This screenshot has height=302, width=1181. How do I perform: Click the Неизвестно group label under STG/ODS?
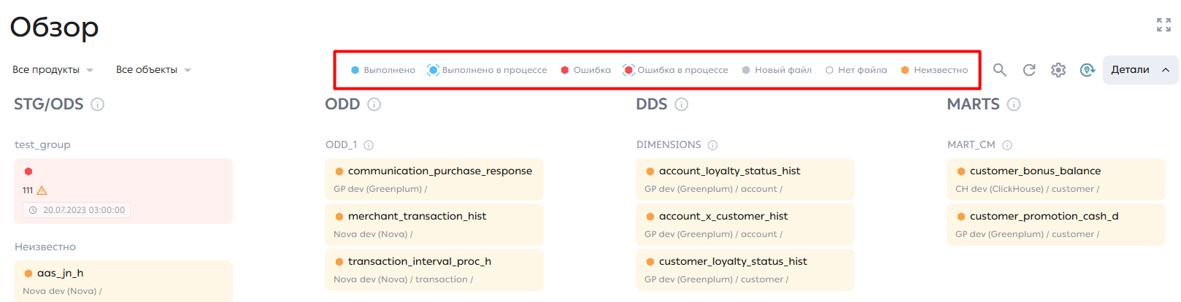45,247
